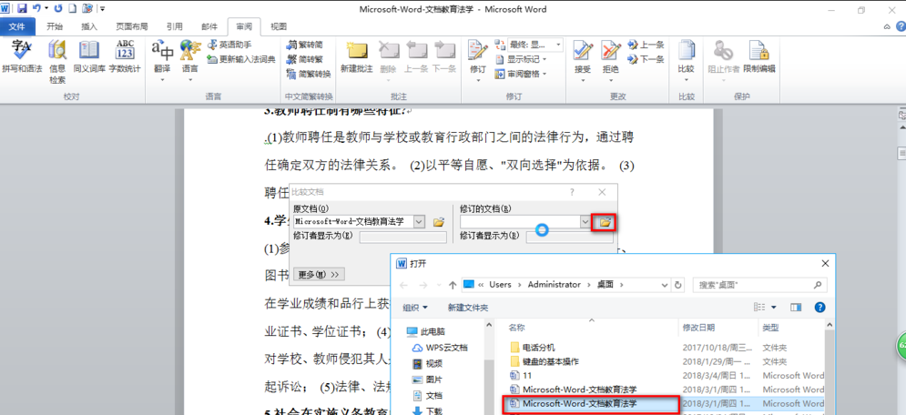
Task: Switch to the 邮件 ribbon tab
Action: pyautogui.click(x=209, y=26)
